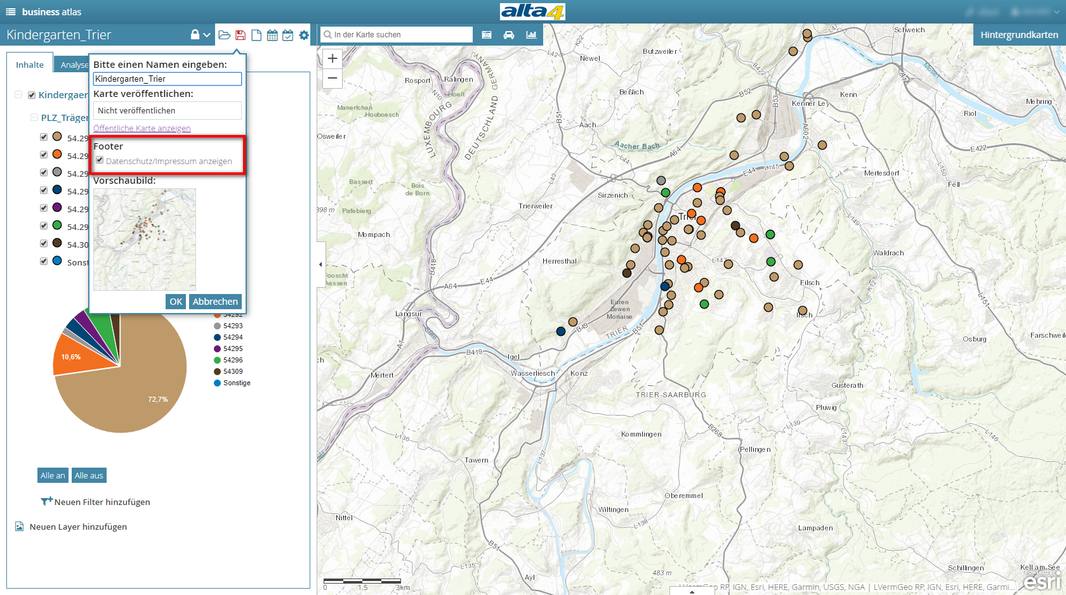The height and width of the screenshot is (595, 1066).
Task: Collapse the Kindergaerten layer tree node
Action: click(18, 94)
